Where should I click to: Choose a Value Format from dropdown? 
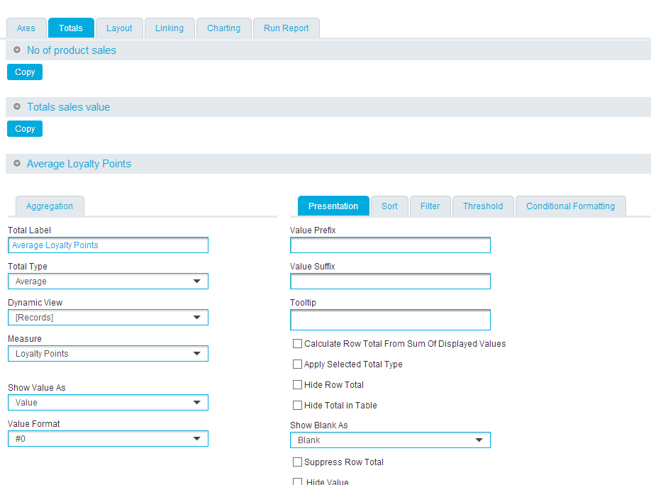point(108,439)
